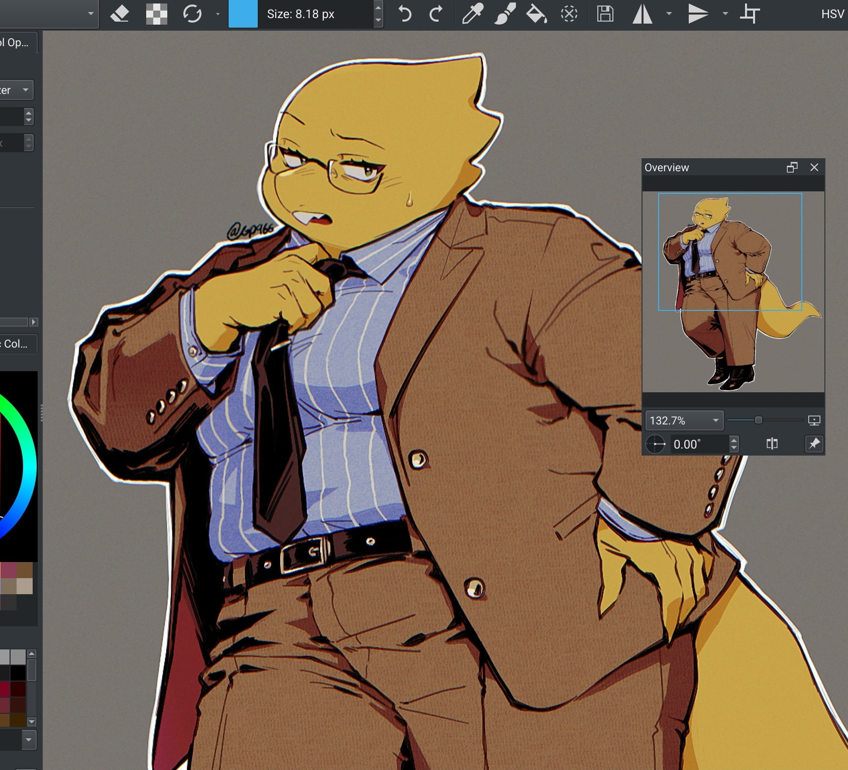Image resolution: width=848 pixels, height=770 pixels.
Task: Toggle mirror view in the Overview docker
Action: (x=772, y=444)
